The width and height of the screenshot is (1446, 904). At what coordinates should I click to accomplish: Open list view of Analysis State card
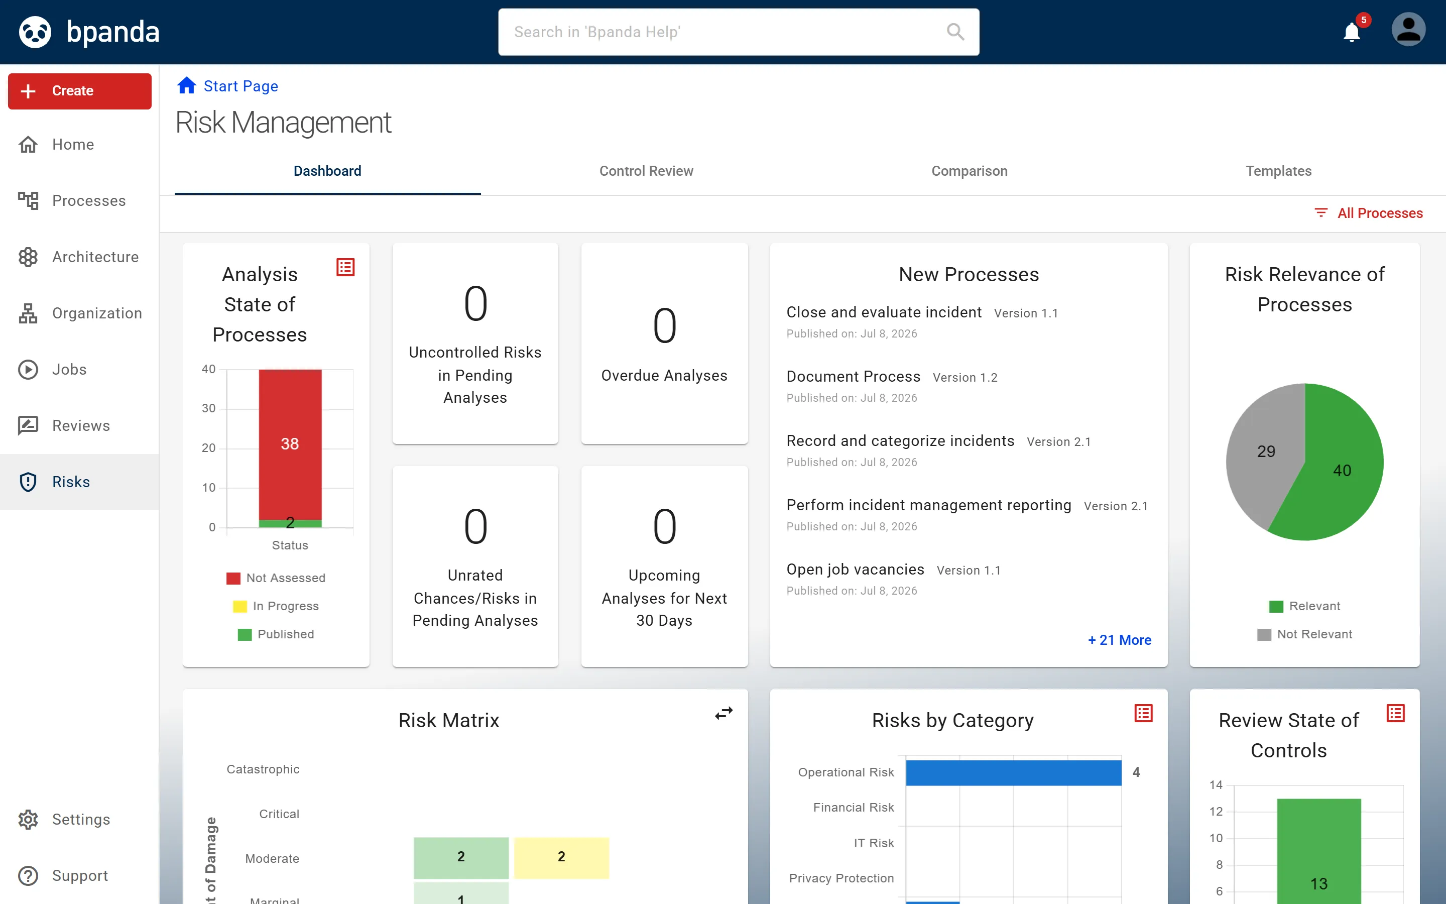pyautogui.click(x=345, y=267)
